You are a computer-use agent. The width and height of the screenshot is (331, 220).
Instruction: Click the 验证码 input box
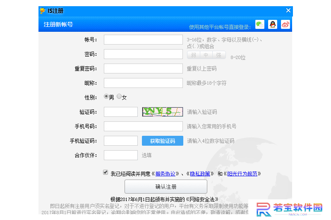coord(121,112)
